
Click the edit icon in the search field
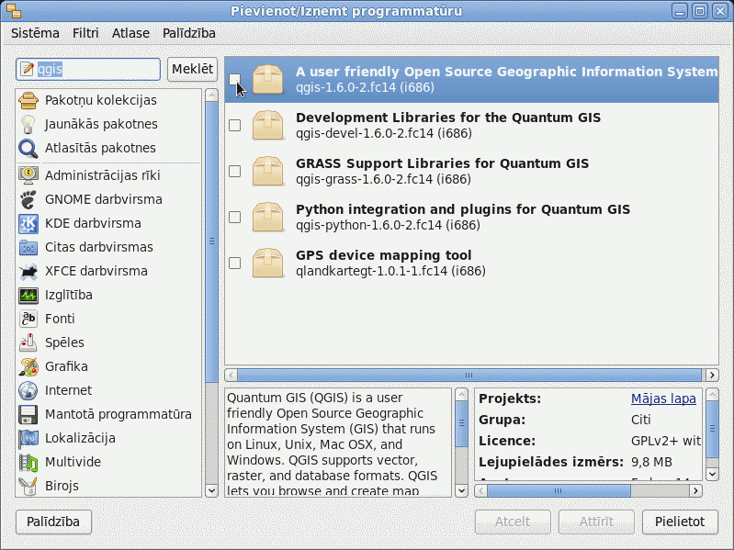(x=28, y=69)
